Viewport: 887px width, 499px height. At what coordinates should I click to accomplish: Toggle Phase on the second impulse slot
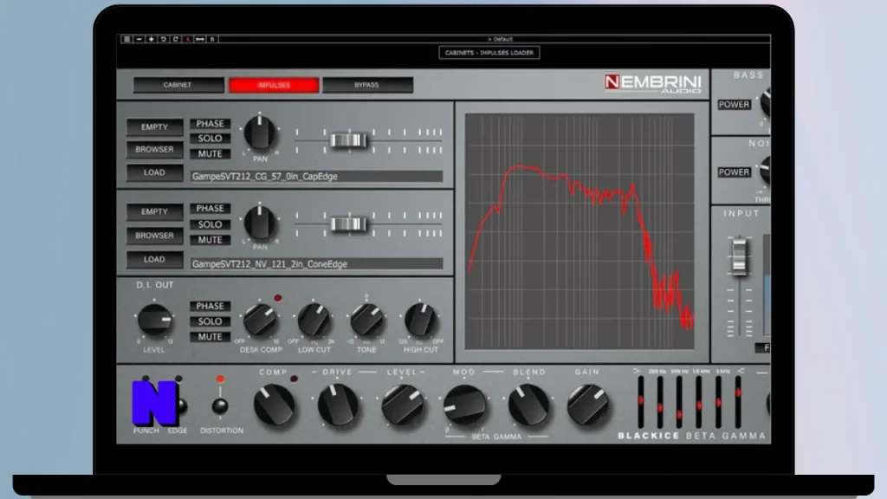point(210,208)
